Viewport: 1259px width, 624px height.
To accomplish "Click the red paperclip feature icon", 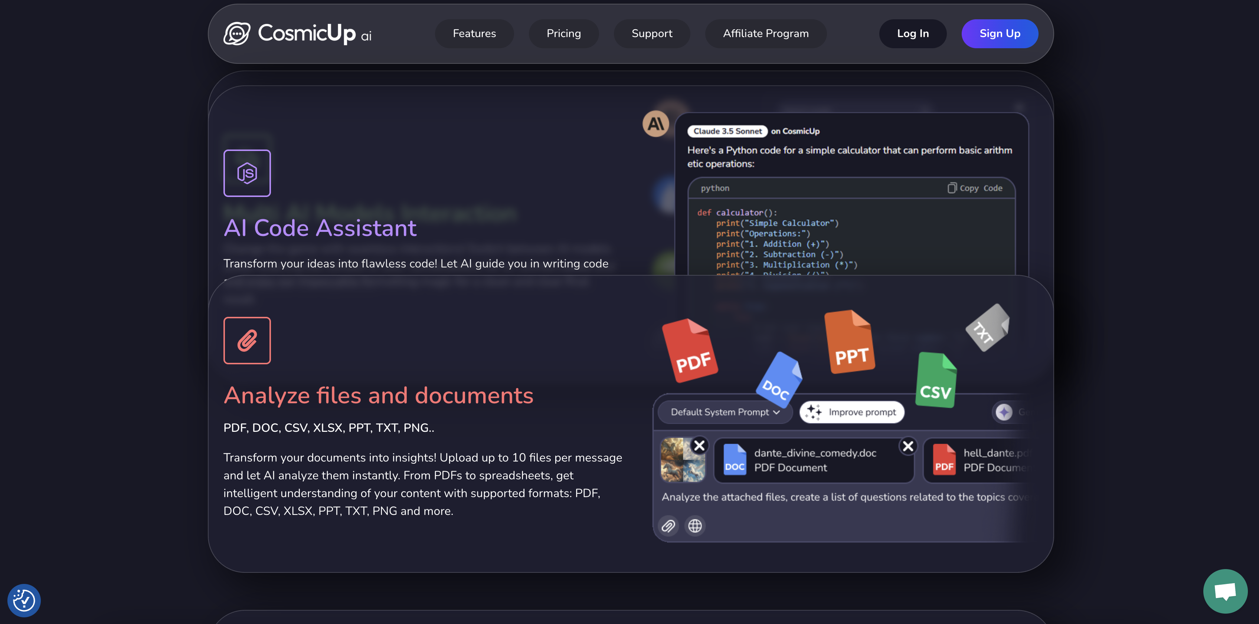I will (247, 341).
